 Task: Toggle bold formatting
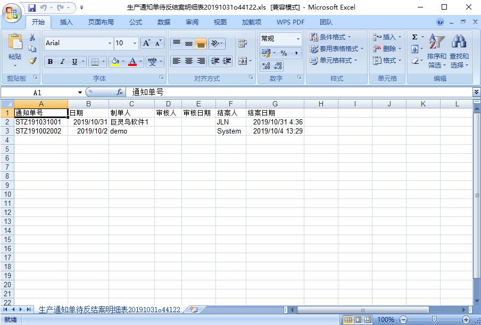(49, 61)
